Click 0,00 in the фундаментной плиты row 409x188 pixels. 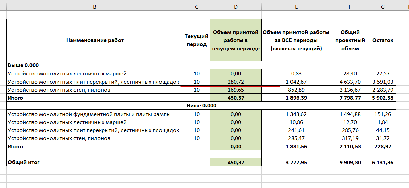pos(236,114)
